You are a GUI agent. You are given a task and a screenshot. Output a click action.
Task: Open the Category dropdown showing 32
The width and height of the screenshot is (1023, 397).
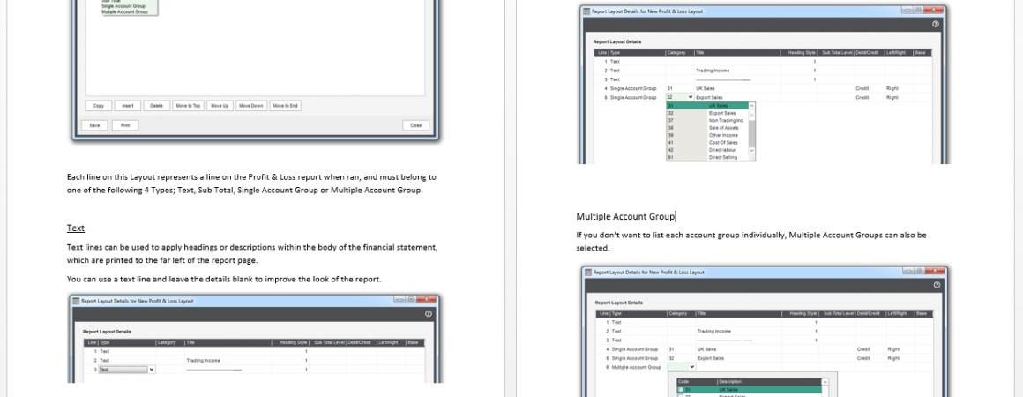(x=691, y=97)
